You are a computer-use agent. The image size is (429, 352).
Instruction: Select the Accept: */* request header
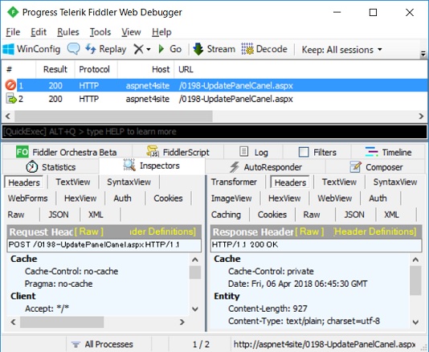[47, 309]
